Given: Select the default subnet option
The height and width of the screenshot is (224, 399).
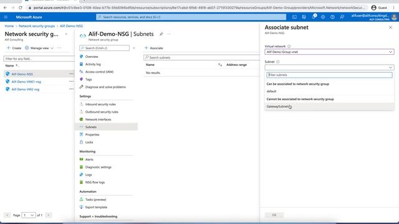Looking at the screenshot, I should tap(329, 91).
